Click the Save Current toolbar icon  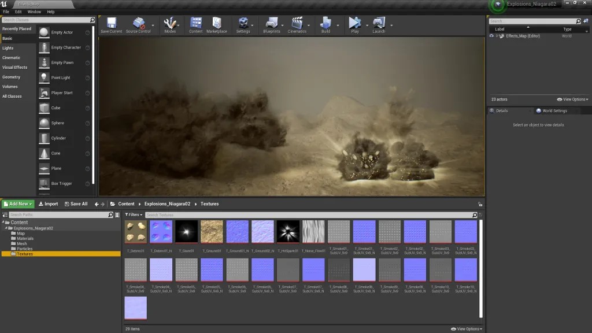coord(111,23)
